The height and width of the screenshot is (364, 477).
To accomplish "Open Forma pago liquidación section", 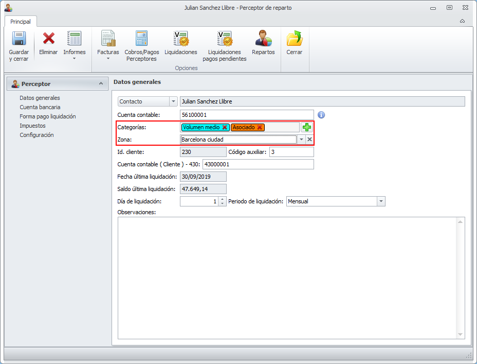I will [x=47, y=116].
